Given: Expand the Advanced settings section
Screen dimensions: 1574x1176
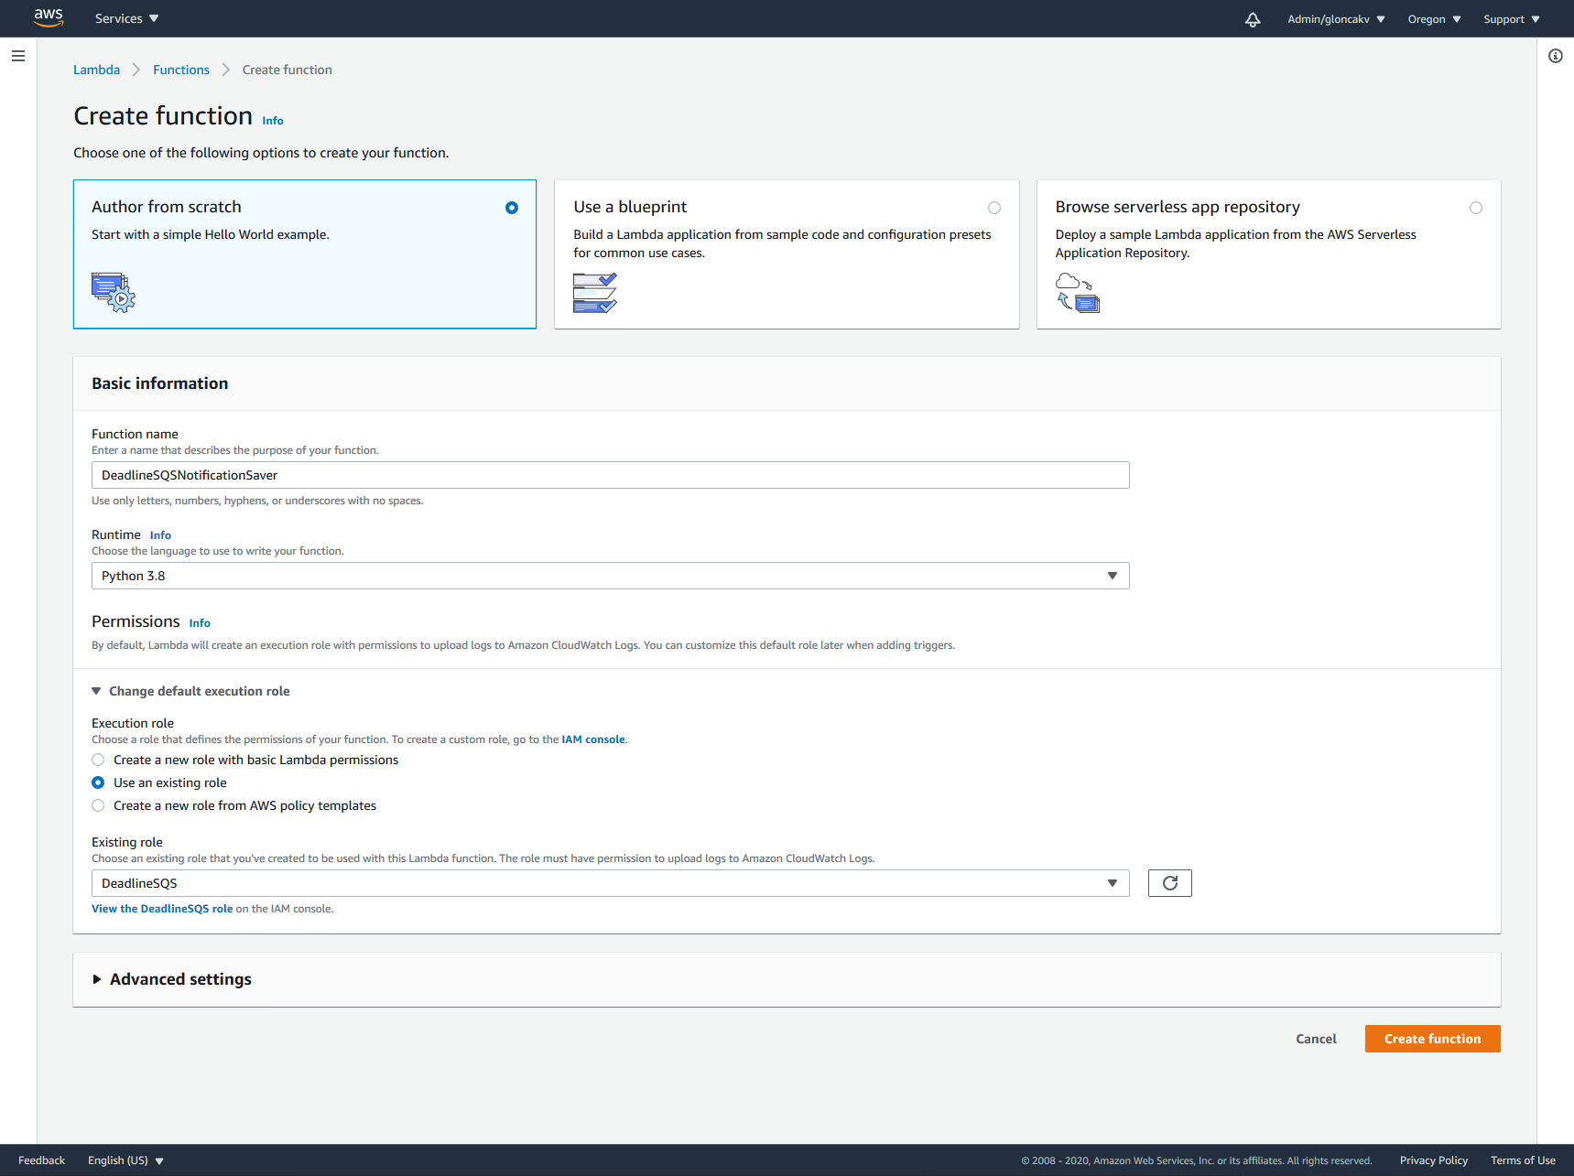Looking at the screenshot, I should 172,979.
